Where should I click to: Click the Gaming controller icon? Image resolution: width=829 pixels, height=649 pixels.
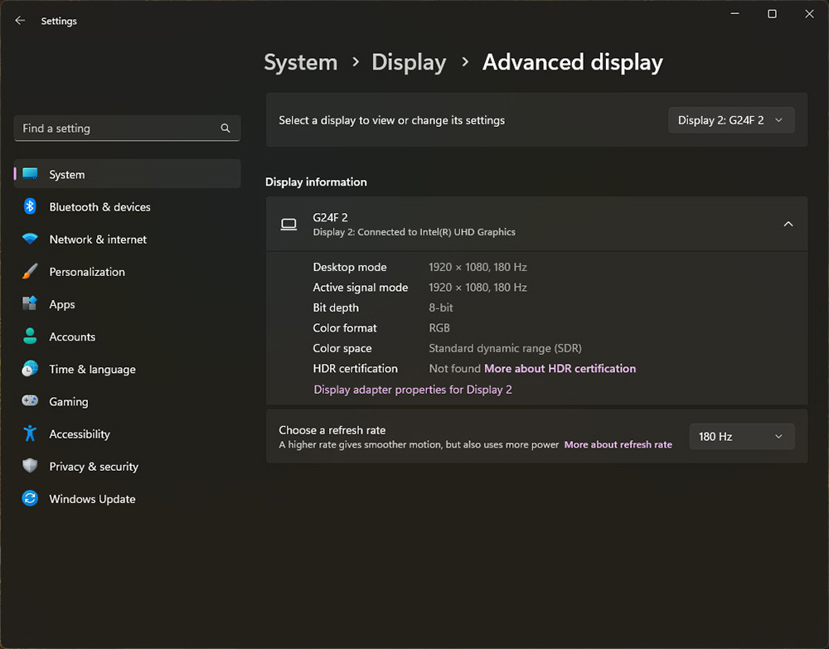30,401
